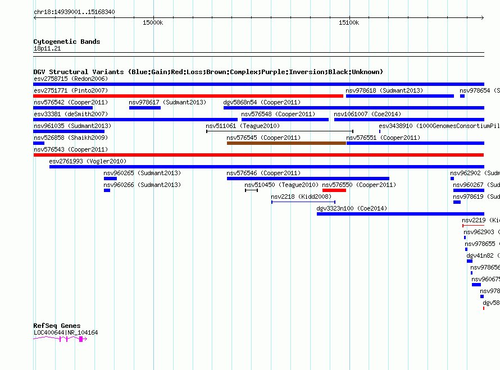This screenshot has width=500, height=370.
Task: Select the esv2751771 (Pinto2007) red loss bar
Action: [188, 96]
